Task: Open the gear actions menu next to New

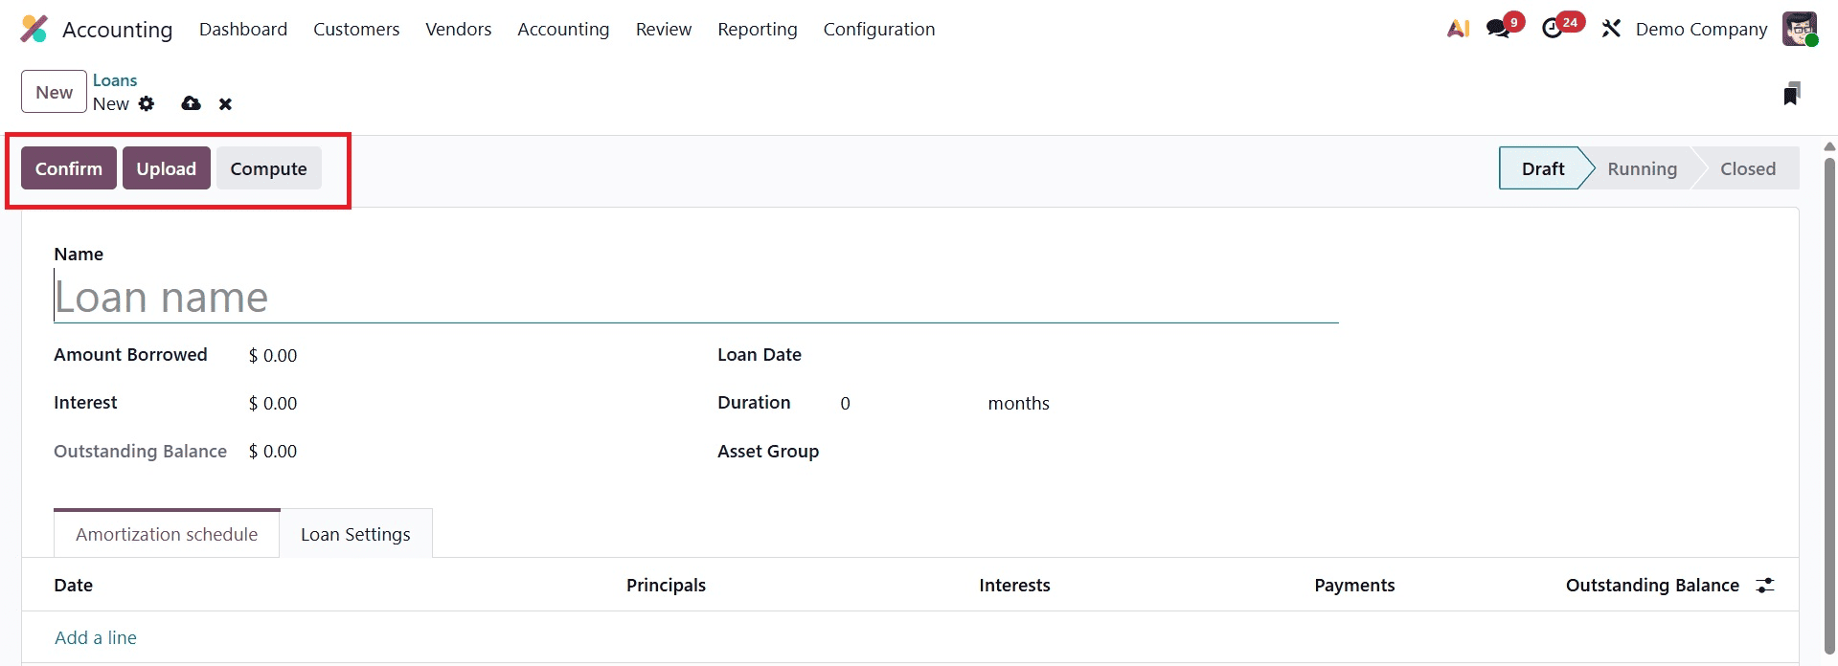Action: click(146, 103)
